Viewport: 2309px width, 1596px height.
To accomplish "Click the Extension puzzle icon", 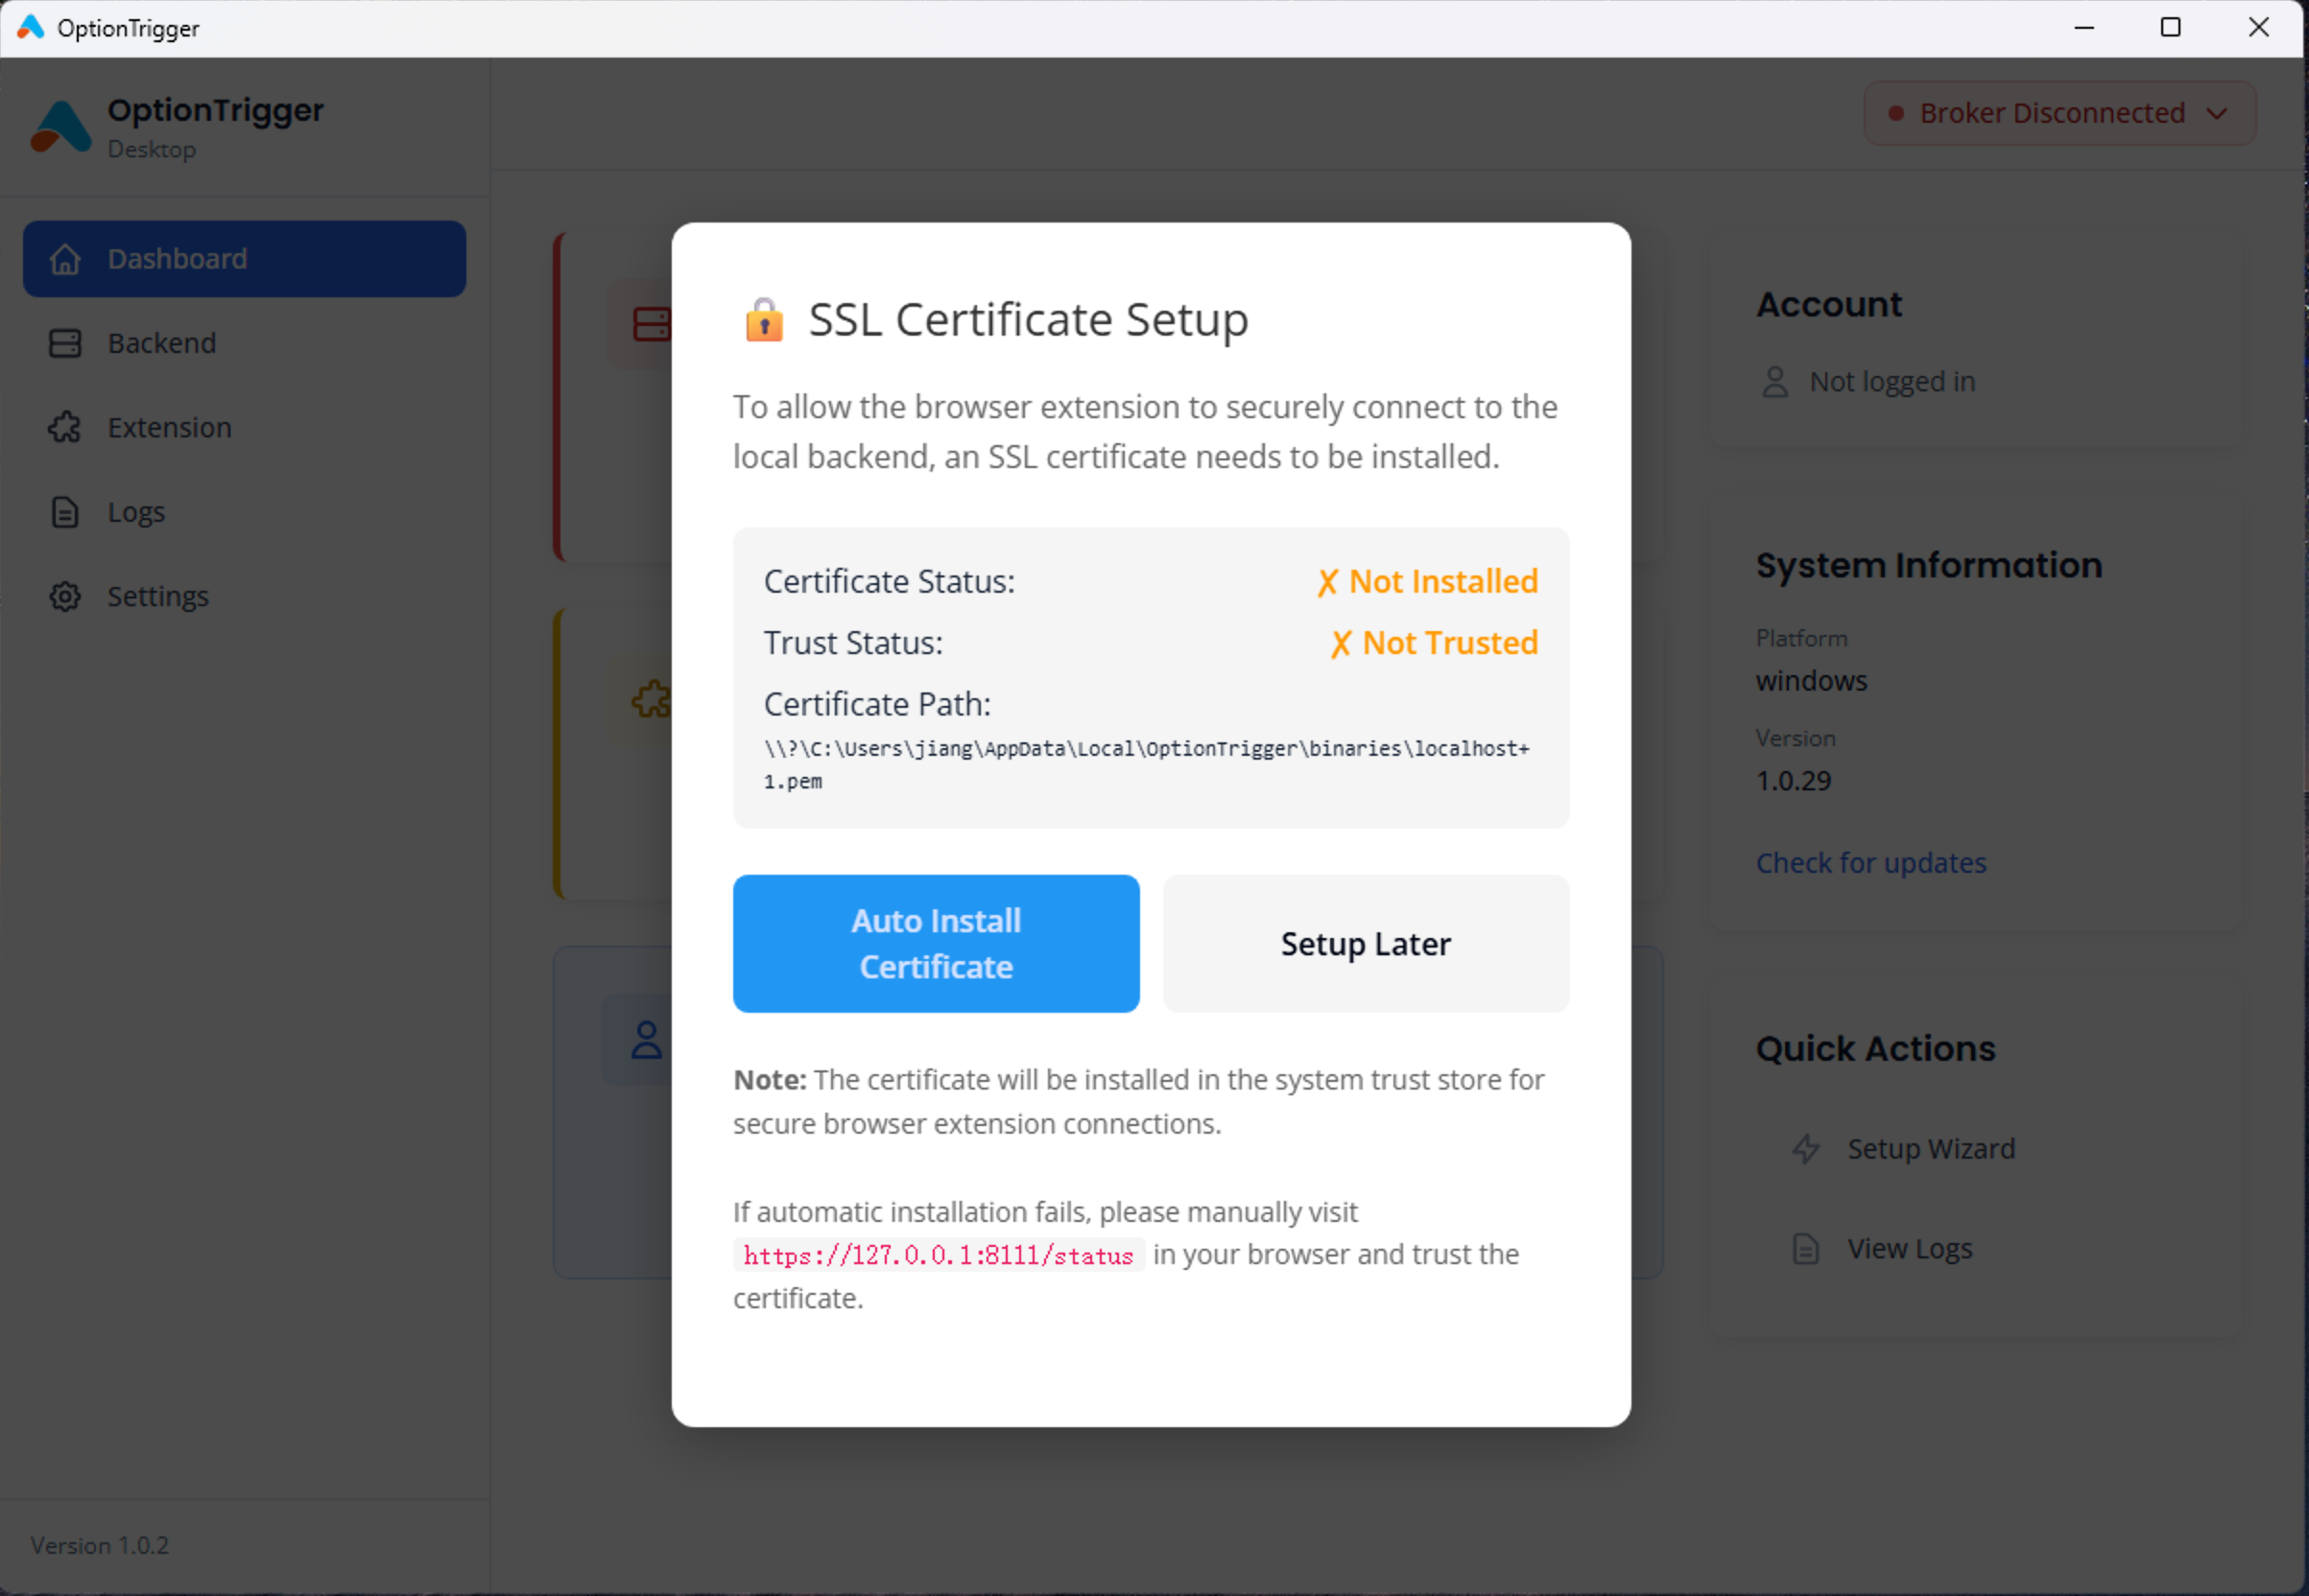I will (x=65, y=428).
